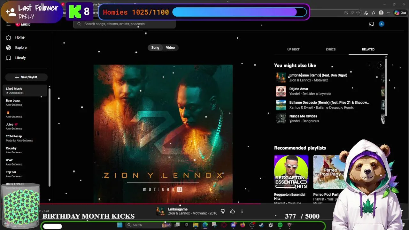The image size is (409, 230).
Task: Click the Embriágame Remix thumbnail
Action: [281, 78]
